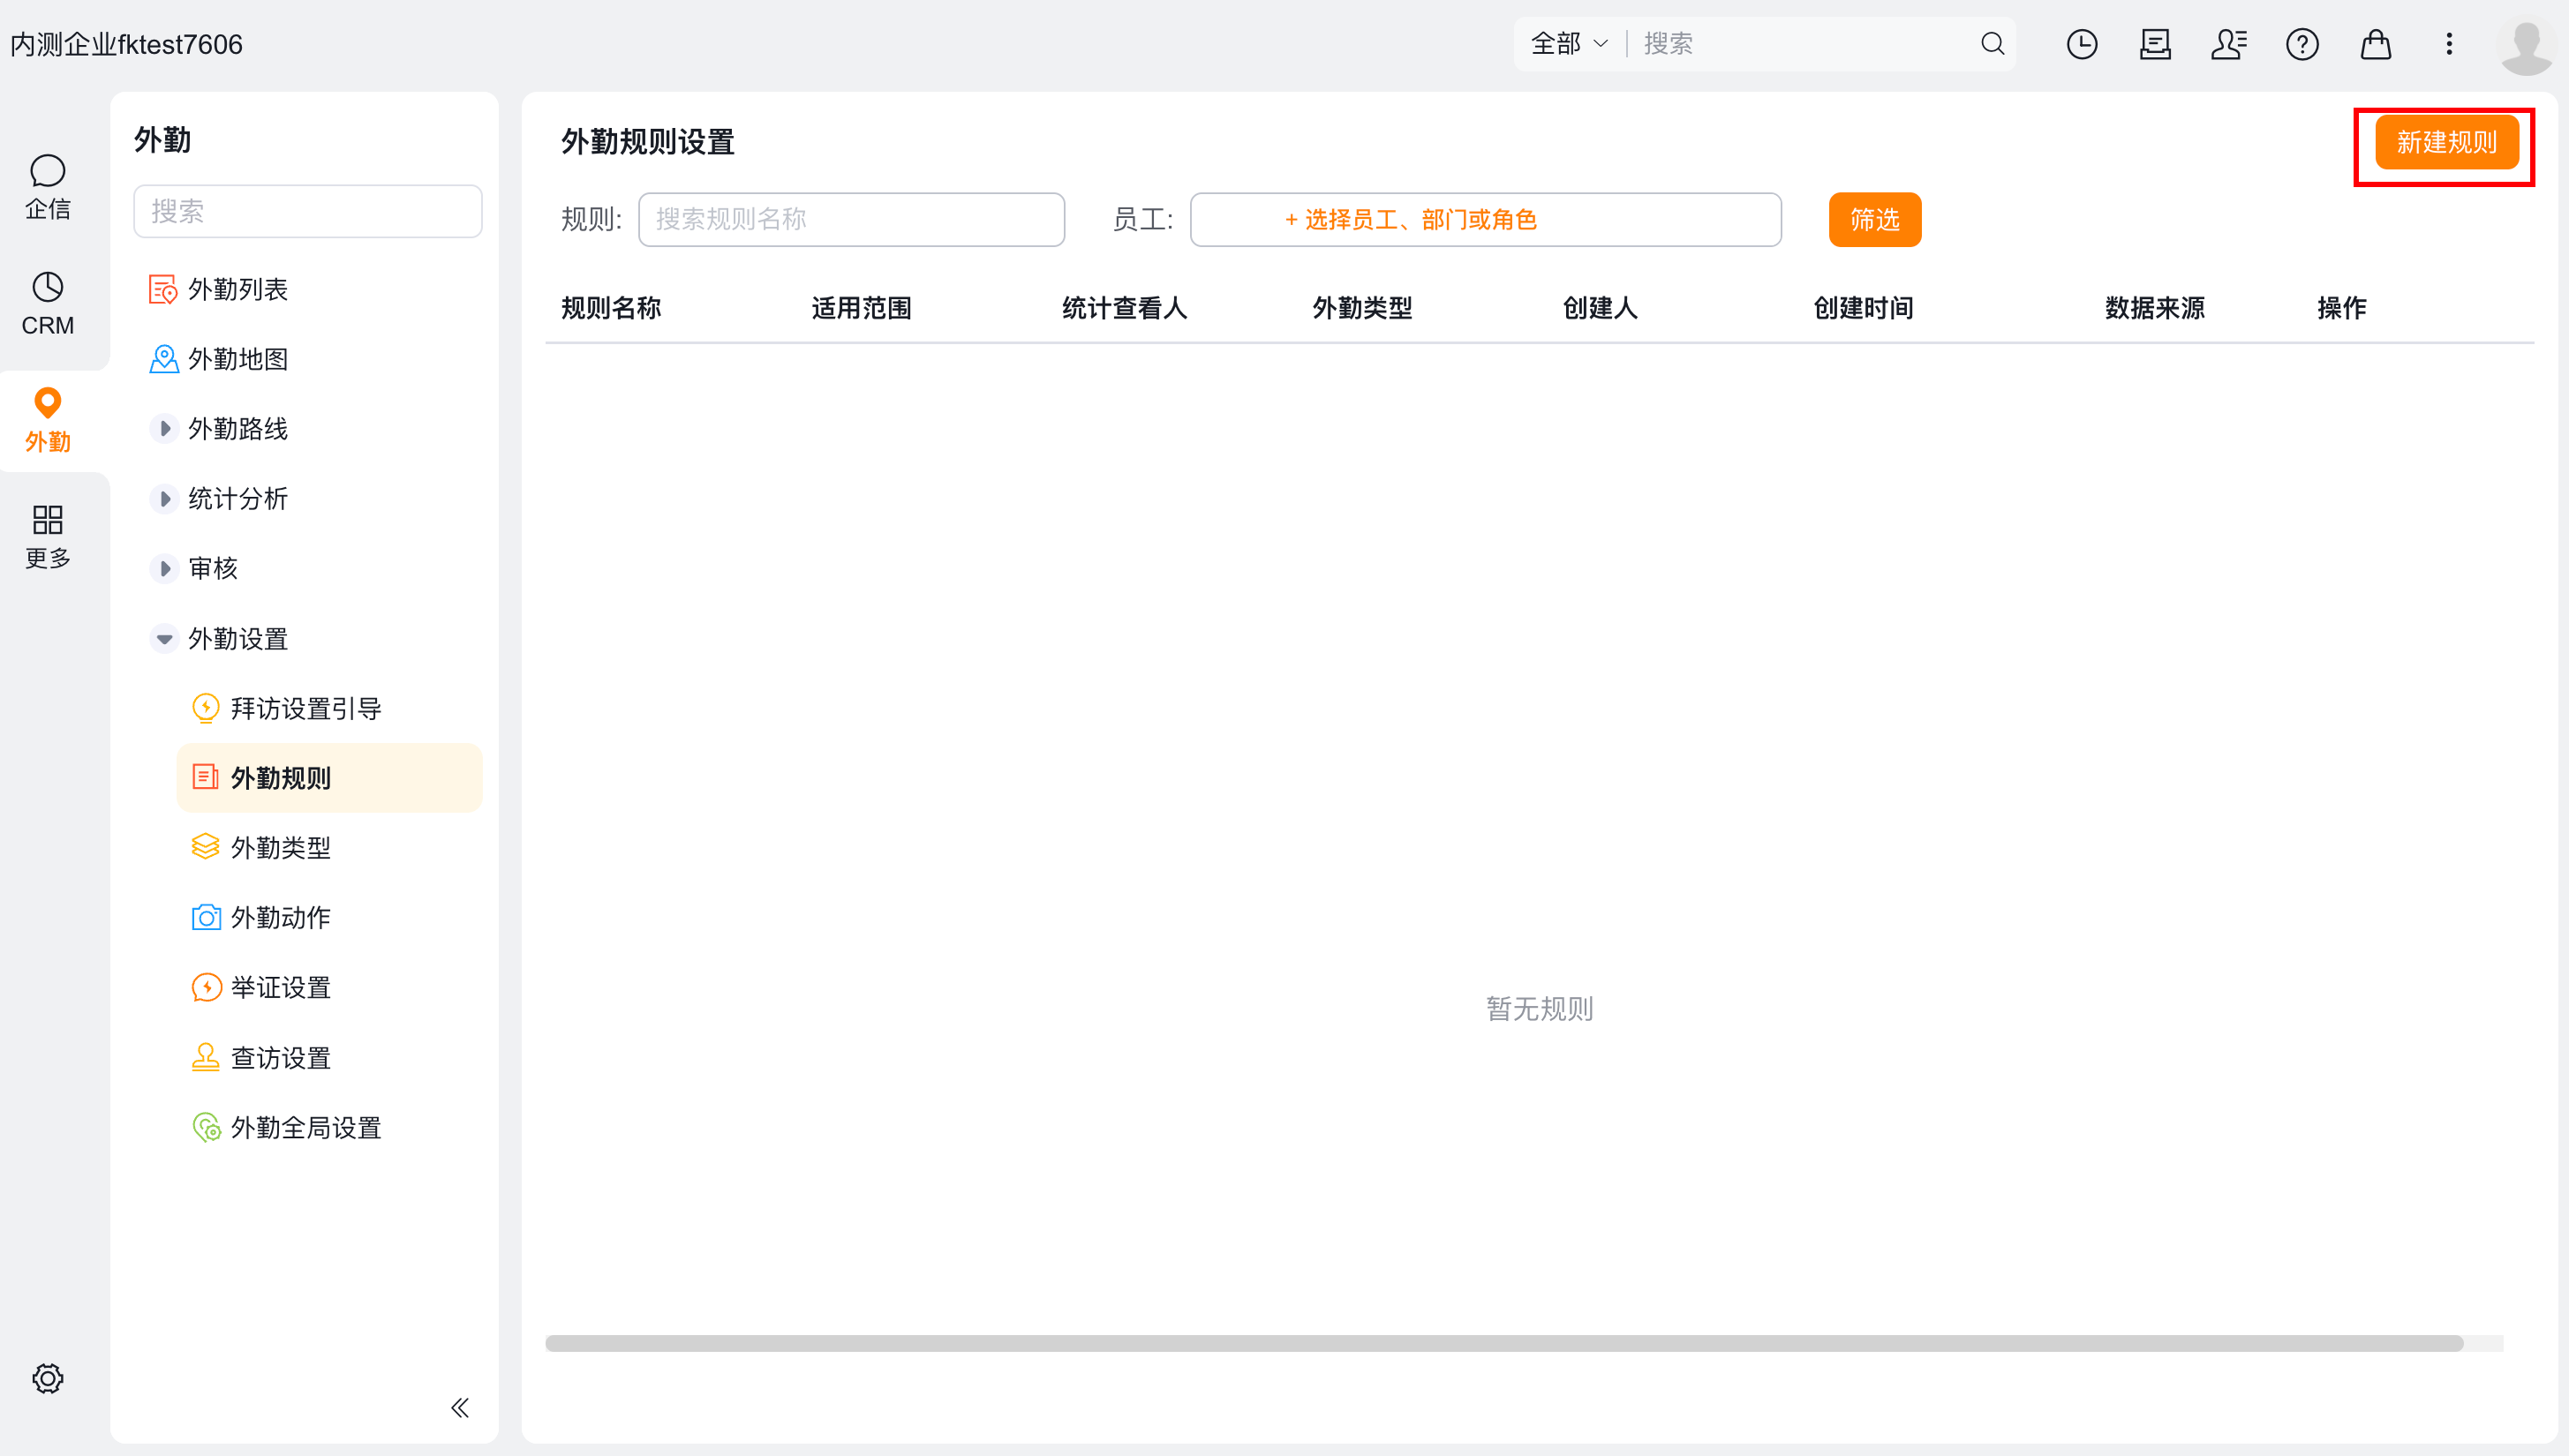Expand the 外勤路线 tree node arrow

pos(164,429)
